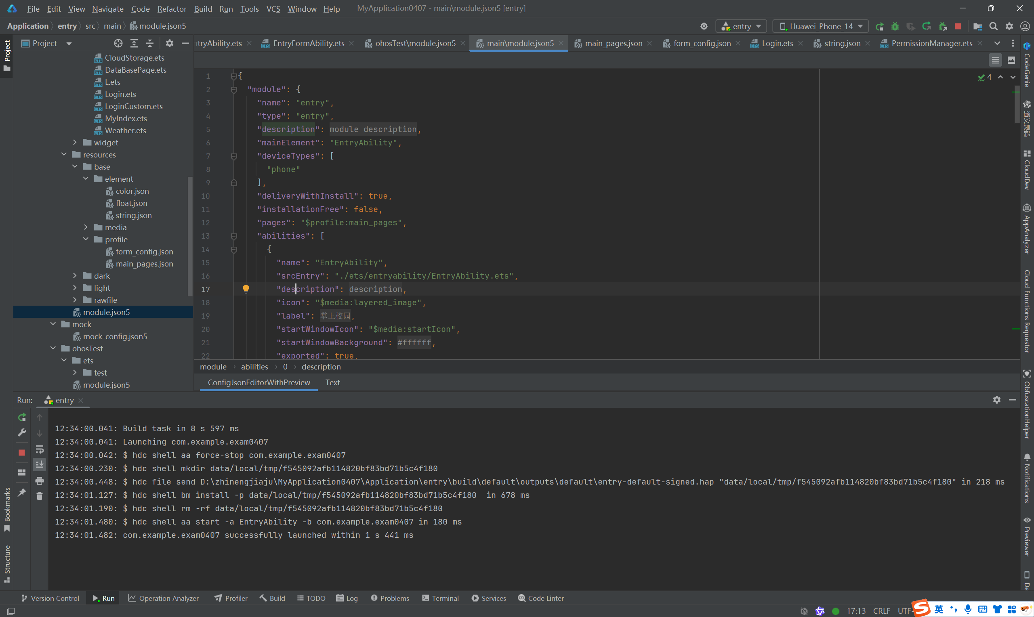Expand the media folder
Image resolution: width=1034 pixels, height=617 pixels.
point(86,227)
